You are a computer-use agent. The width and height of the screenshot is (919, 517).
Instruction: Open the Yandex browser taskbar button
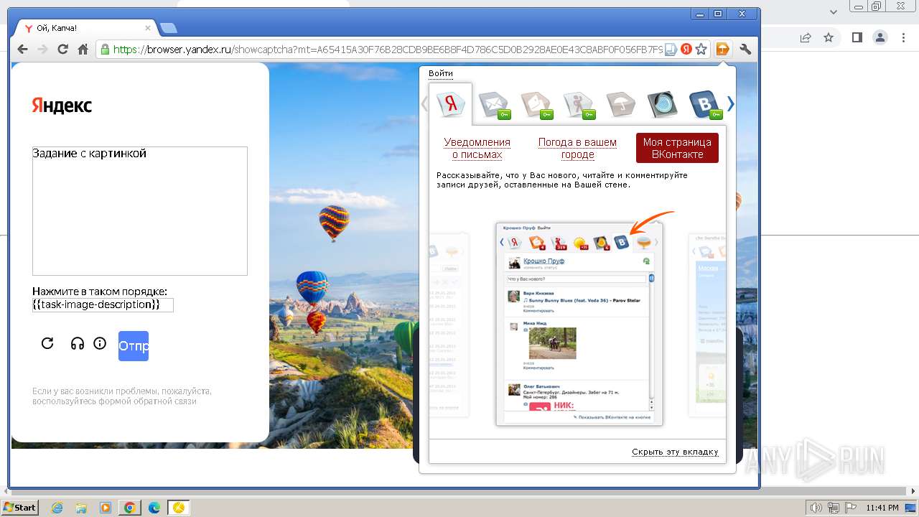(179, 508)
